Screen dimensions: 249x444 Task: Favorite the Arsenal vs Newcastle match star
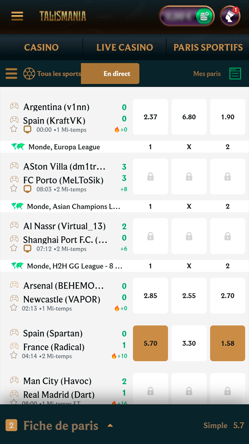click(13, 308)
